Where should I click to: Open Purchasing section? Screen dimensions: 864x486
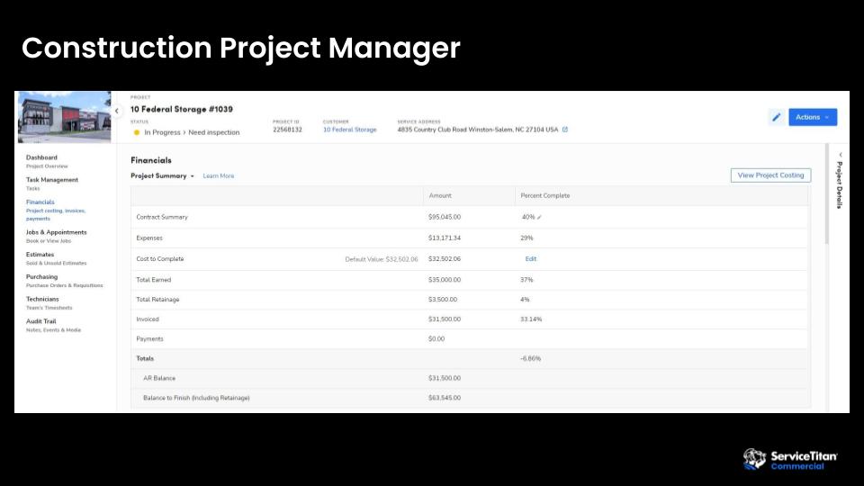pos(41,276)
